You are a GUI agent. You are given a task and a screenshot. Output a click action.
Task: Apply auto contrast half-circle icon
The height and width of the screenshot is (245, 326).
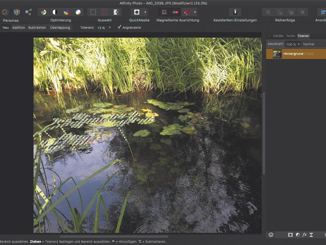[55, 12]
